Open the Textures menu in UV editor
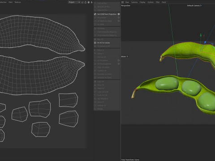This screenshot has width=215, height=161. click(17, 2)
